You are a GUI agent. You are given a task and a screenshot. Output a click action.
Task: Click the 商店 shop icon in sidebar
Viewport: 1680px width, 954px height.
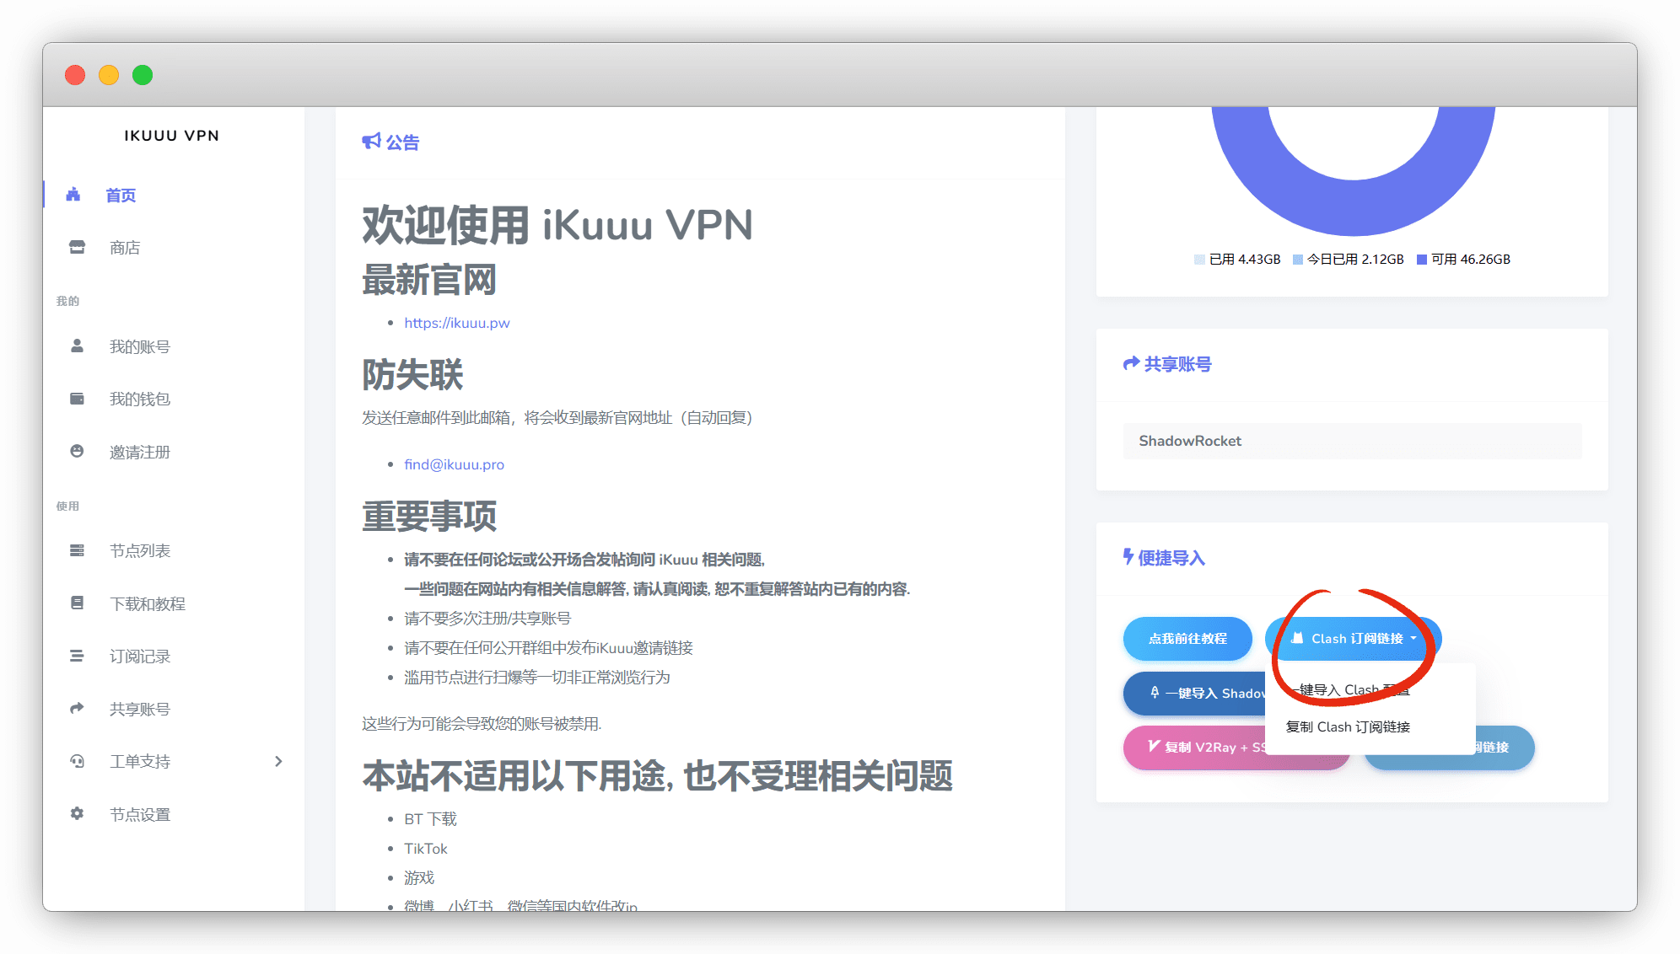77,247
